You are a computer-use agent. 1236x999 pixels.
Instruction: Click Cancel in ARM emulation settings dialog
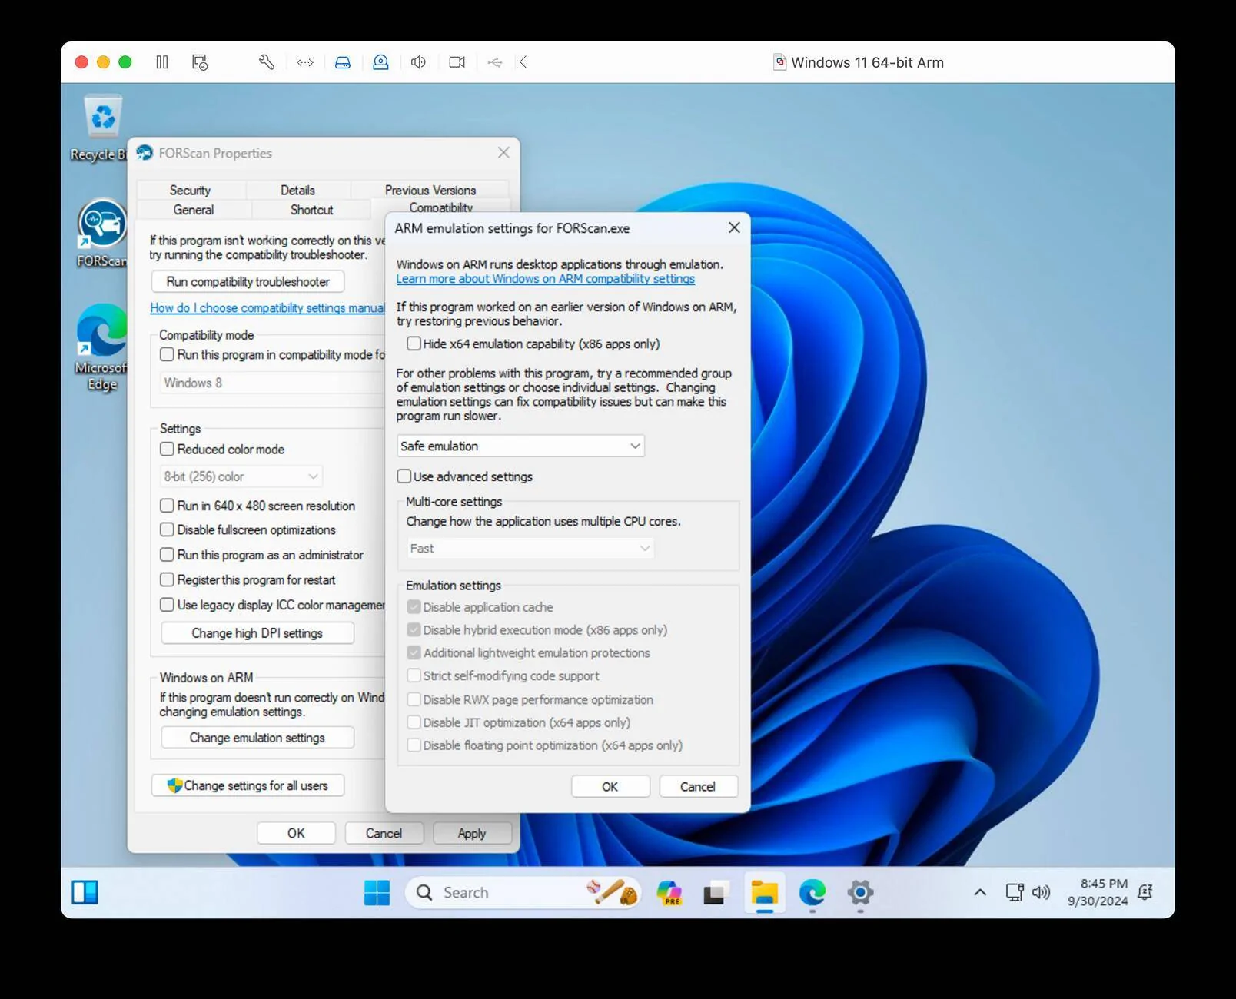click(698, 786)
